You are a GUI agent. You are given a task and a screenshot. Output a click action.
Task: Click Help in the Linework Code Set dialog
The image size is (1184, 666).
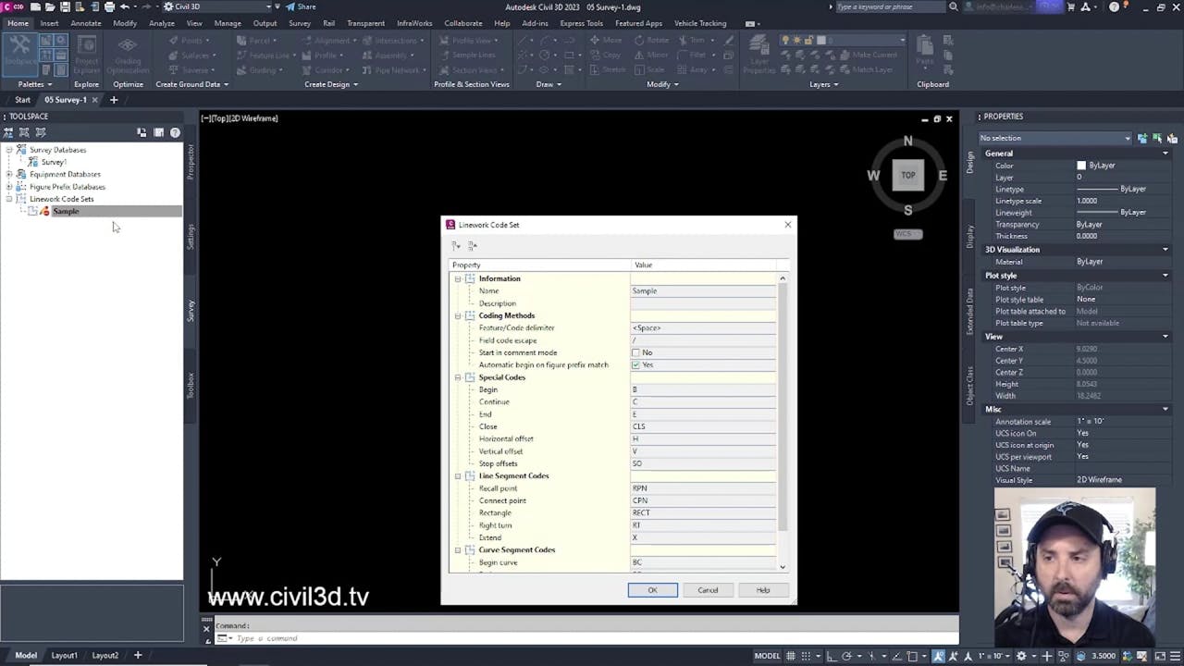[762, 590]
